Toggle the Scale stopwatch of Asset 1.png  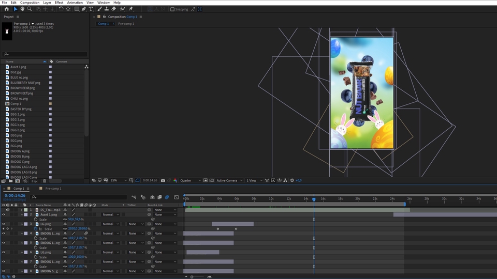coord(36,219)
